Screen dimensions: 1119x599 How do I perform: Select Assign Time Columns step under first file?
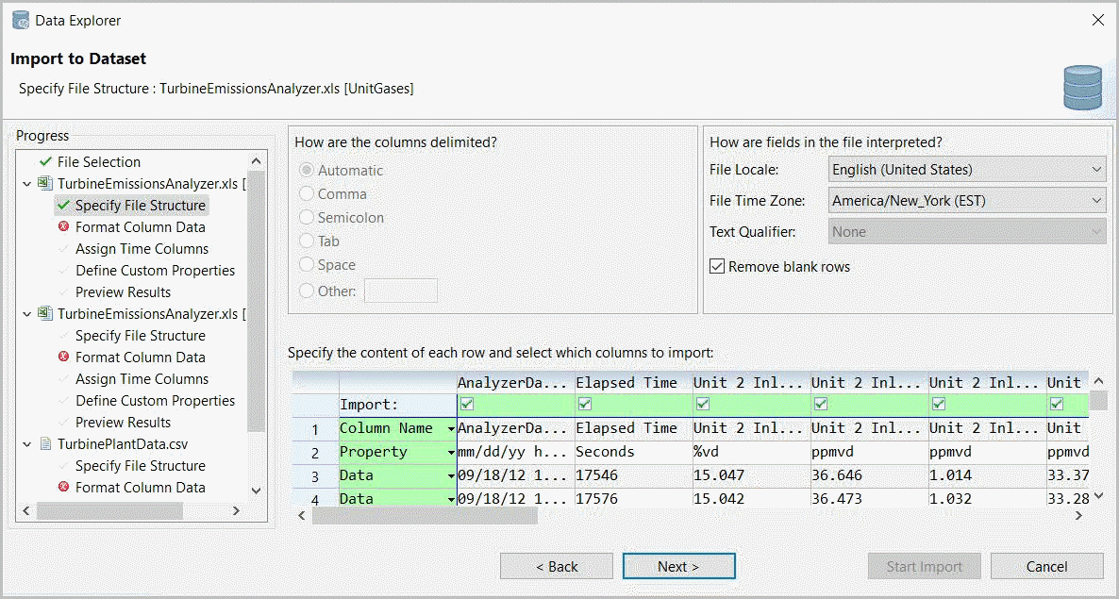pos(142,249)
